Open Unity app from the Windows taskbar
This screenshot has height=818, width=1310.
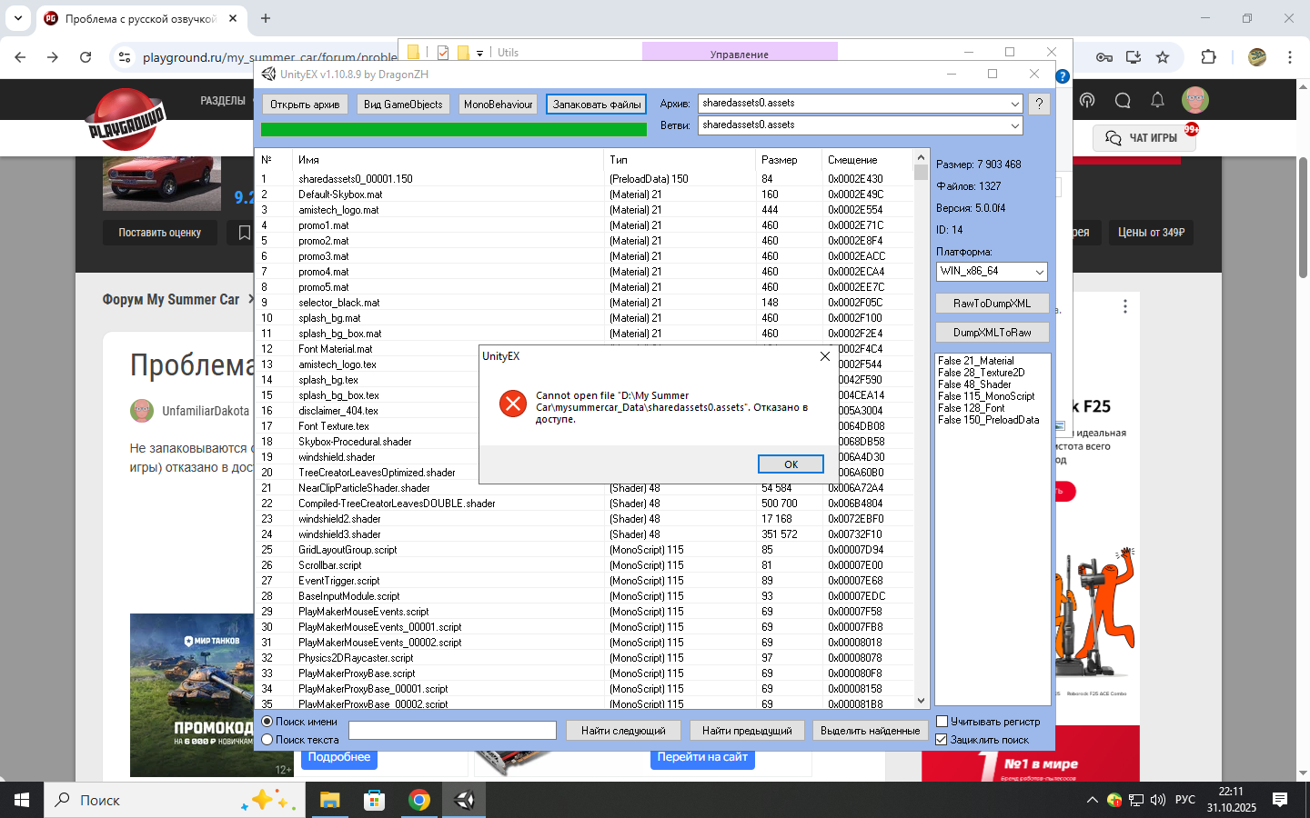(x=464, y=800)
